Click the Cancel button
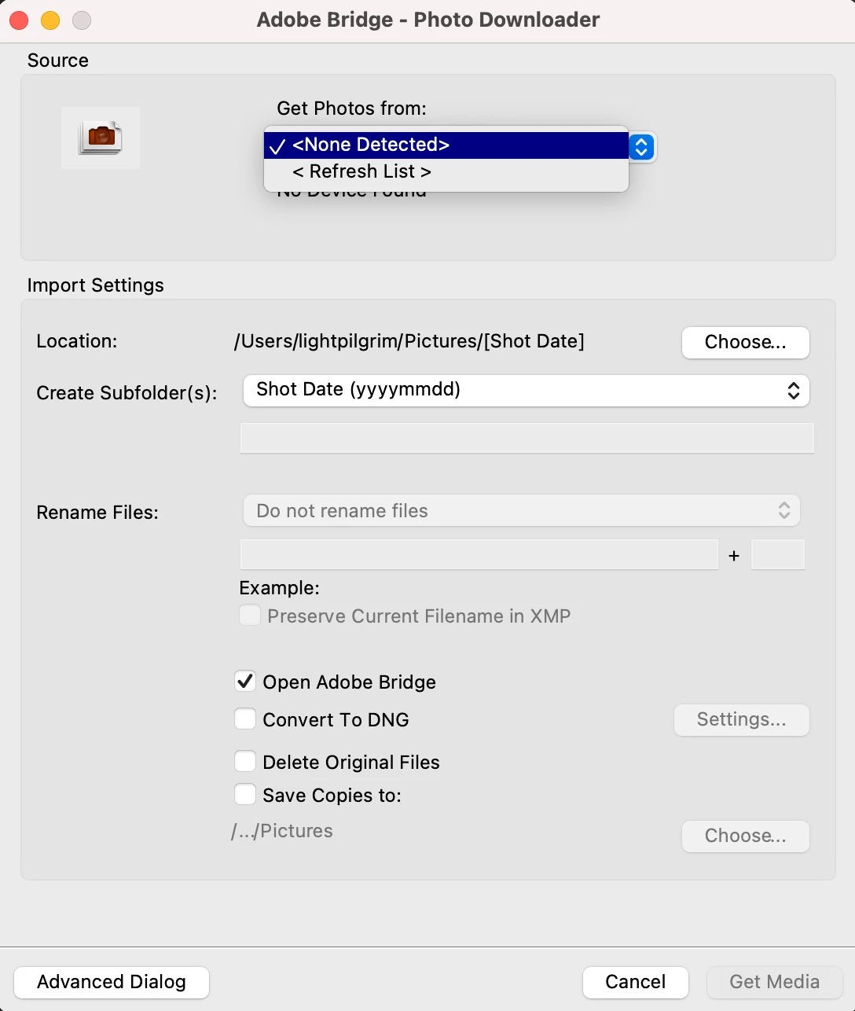855x1011 pixels. [635, 982]
